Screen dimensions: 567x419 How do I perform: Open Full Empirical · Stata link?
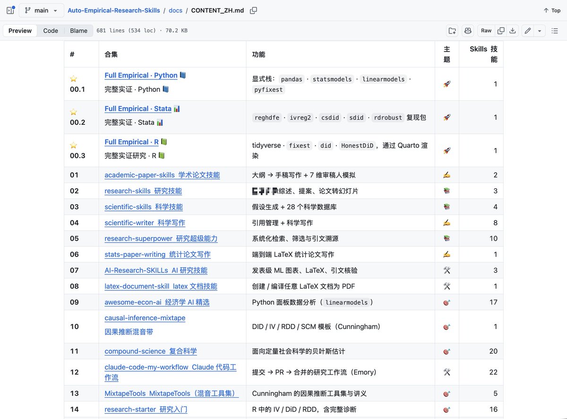click(x=138, y=109)
